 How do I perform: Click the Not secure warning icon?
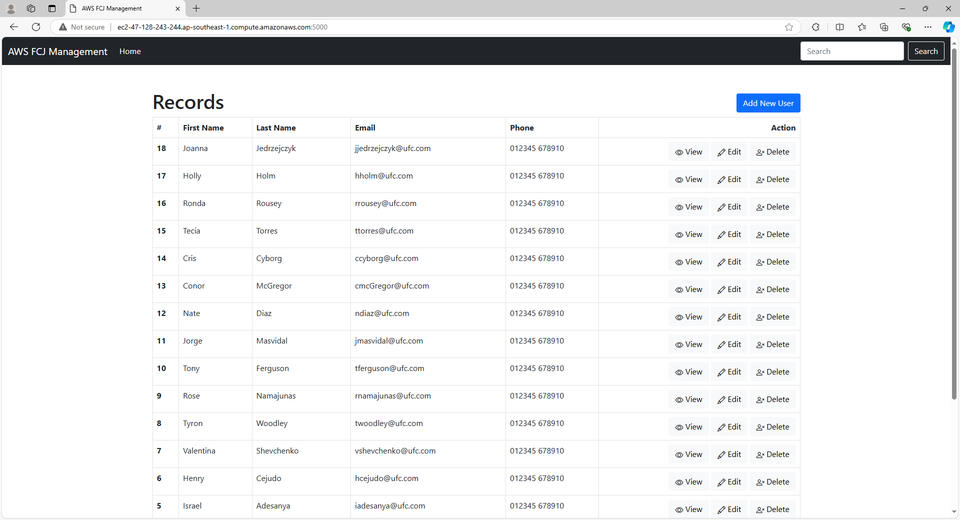point(63,27)
